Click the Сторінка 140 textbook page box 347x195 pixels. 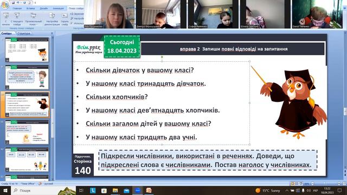pos(83,165)
